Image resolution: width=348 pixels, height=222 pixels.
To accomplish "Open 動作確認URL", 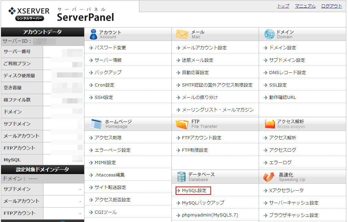I will click(282, 97).
